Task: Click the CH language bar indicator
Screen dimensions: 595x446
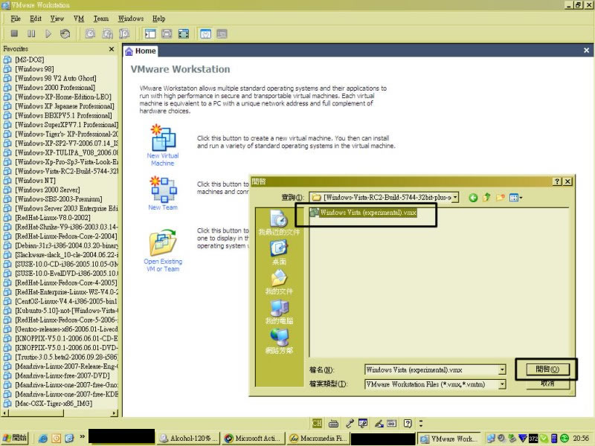Action: [317, 423]
